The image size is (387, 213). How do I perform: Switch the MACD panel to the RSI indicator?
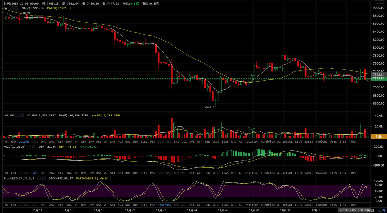(x=99, y=173)
